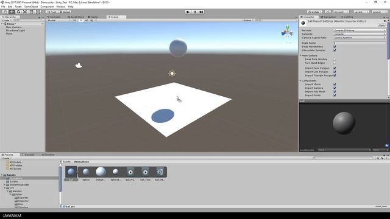Toggle the 2D scene view button
Image resolution: width=390 pixels, height=219 pixels.
(74, 20)
